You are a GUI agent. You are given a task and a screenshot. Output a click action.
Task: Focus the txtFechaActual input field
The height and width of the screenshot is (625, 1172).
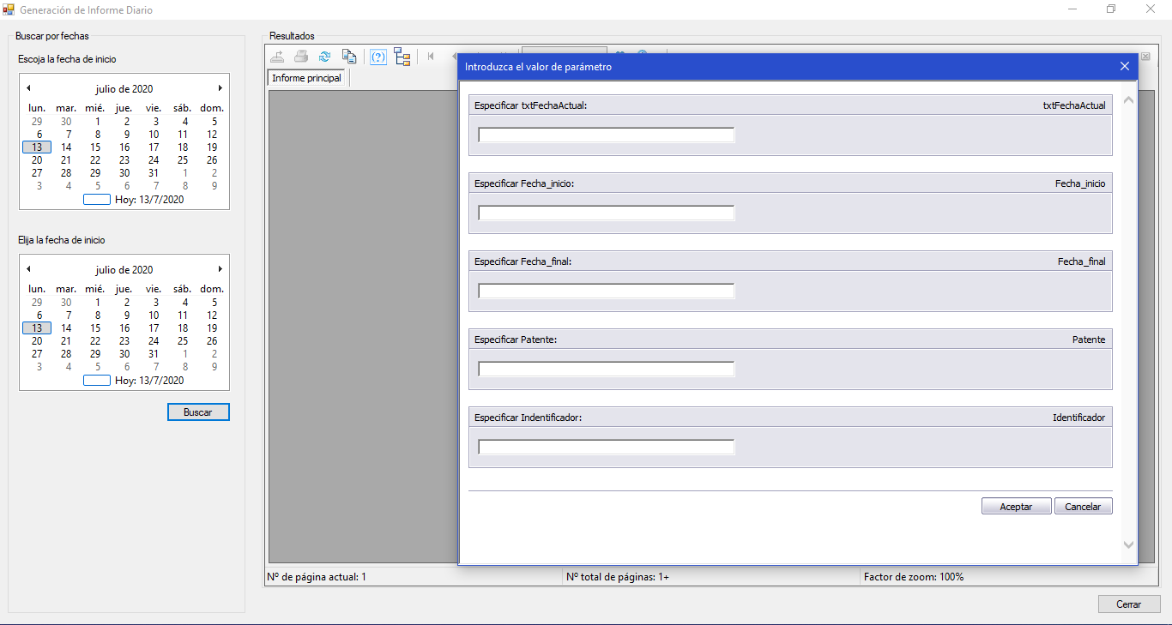(x=607, y=135)
